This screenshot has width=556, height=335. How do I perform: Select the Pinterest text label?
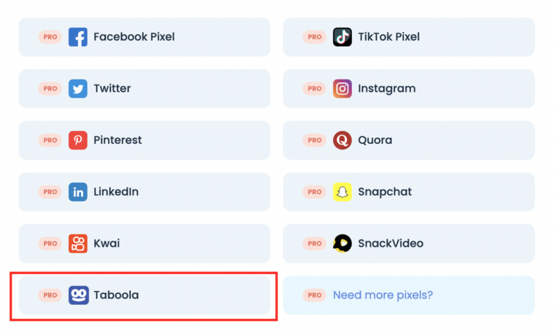coord(117,140)
